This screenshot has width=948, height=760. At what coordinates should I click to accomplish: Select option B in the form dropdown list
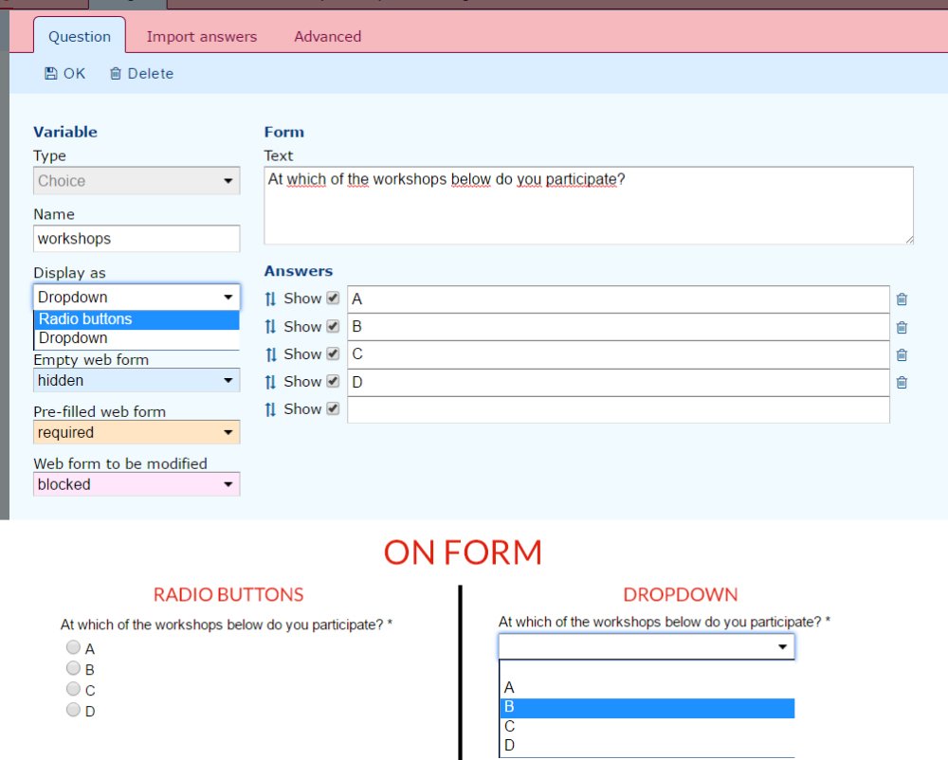click(x=647, y=708)
